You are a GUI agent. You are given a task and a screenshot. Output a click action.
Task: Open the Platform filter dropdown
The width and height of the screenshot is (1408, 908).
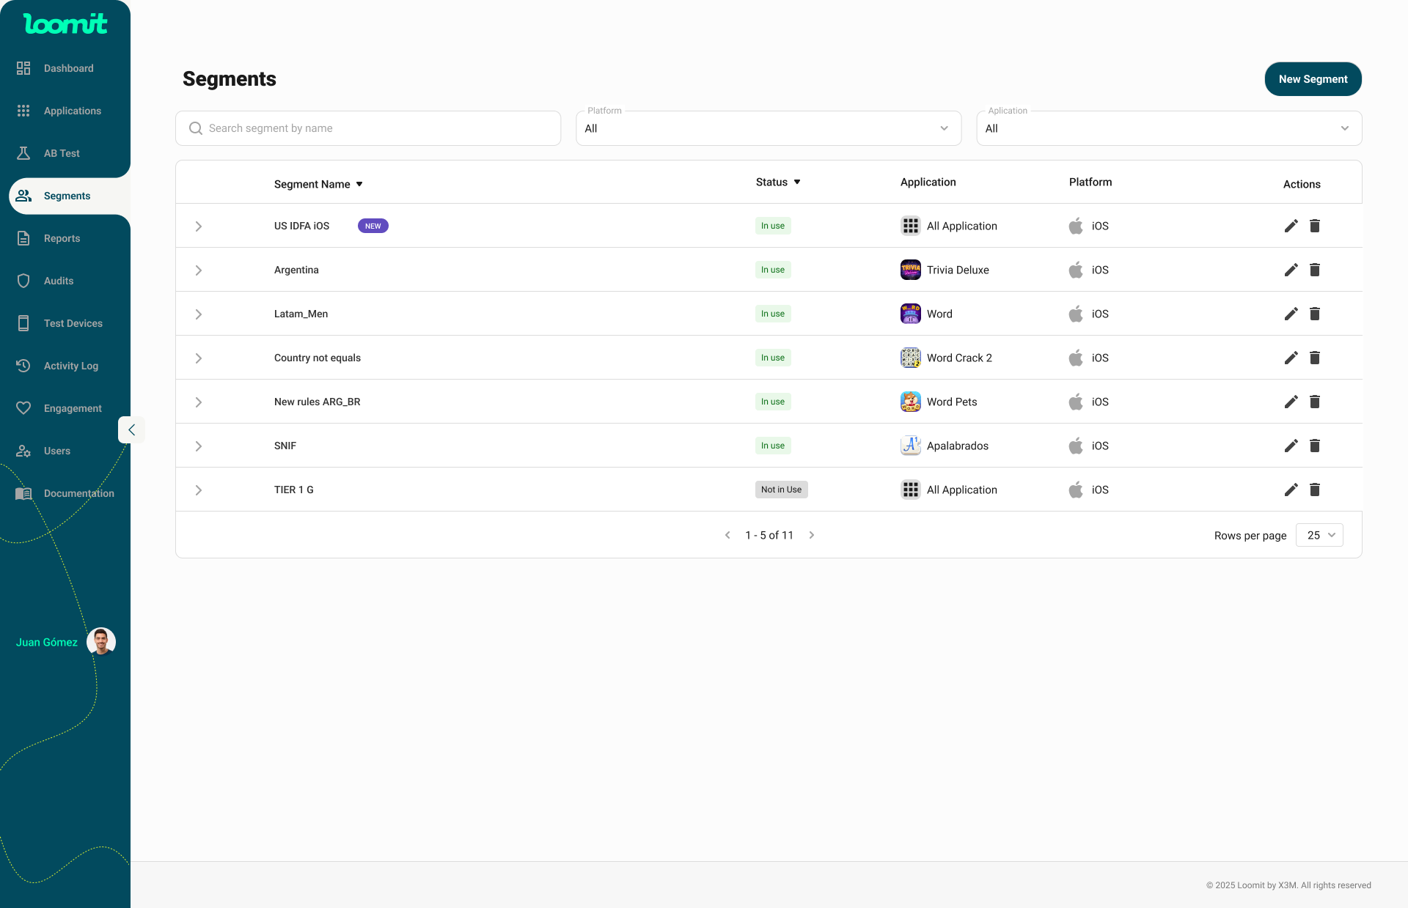(x=768, y=128)
